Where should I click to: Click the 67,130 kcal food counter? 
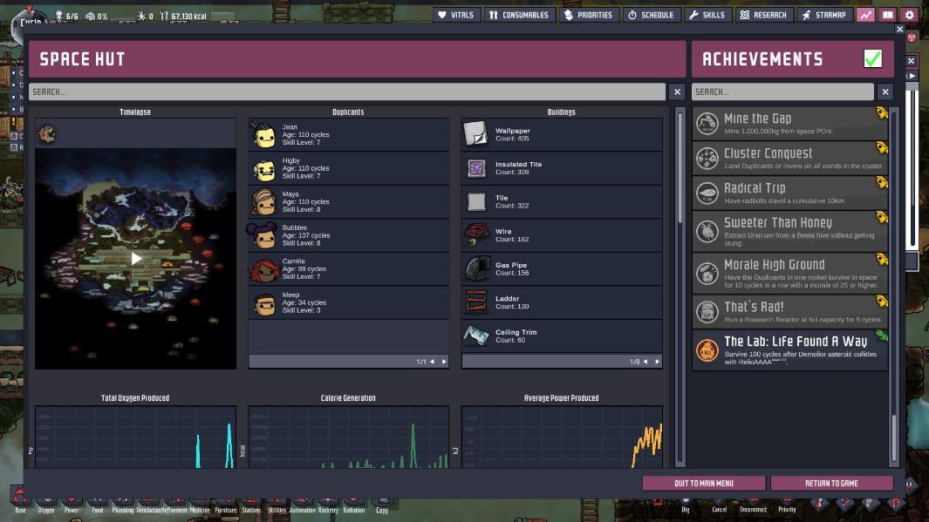[183, 16]
